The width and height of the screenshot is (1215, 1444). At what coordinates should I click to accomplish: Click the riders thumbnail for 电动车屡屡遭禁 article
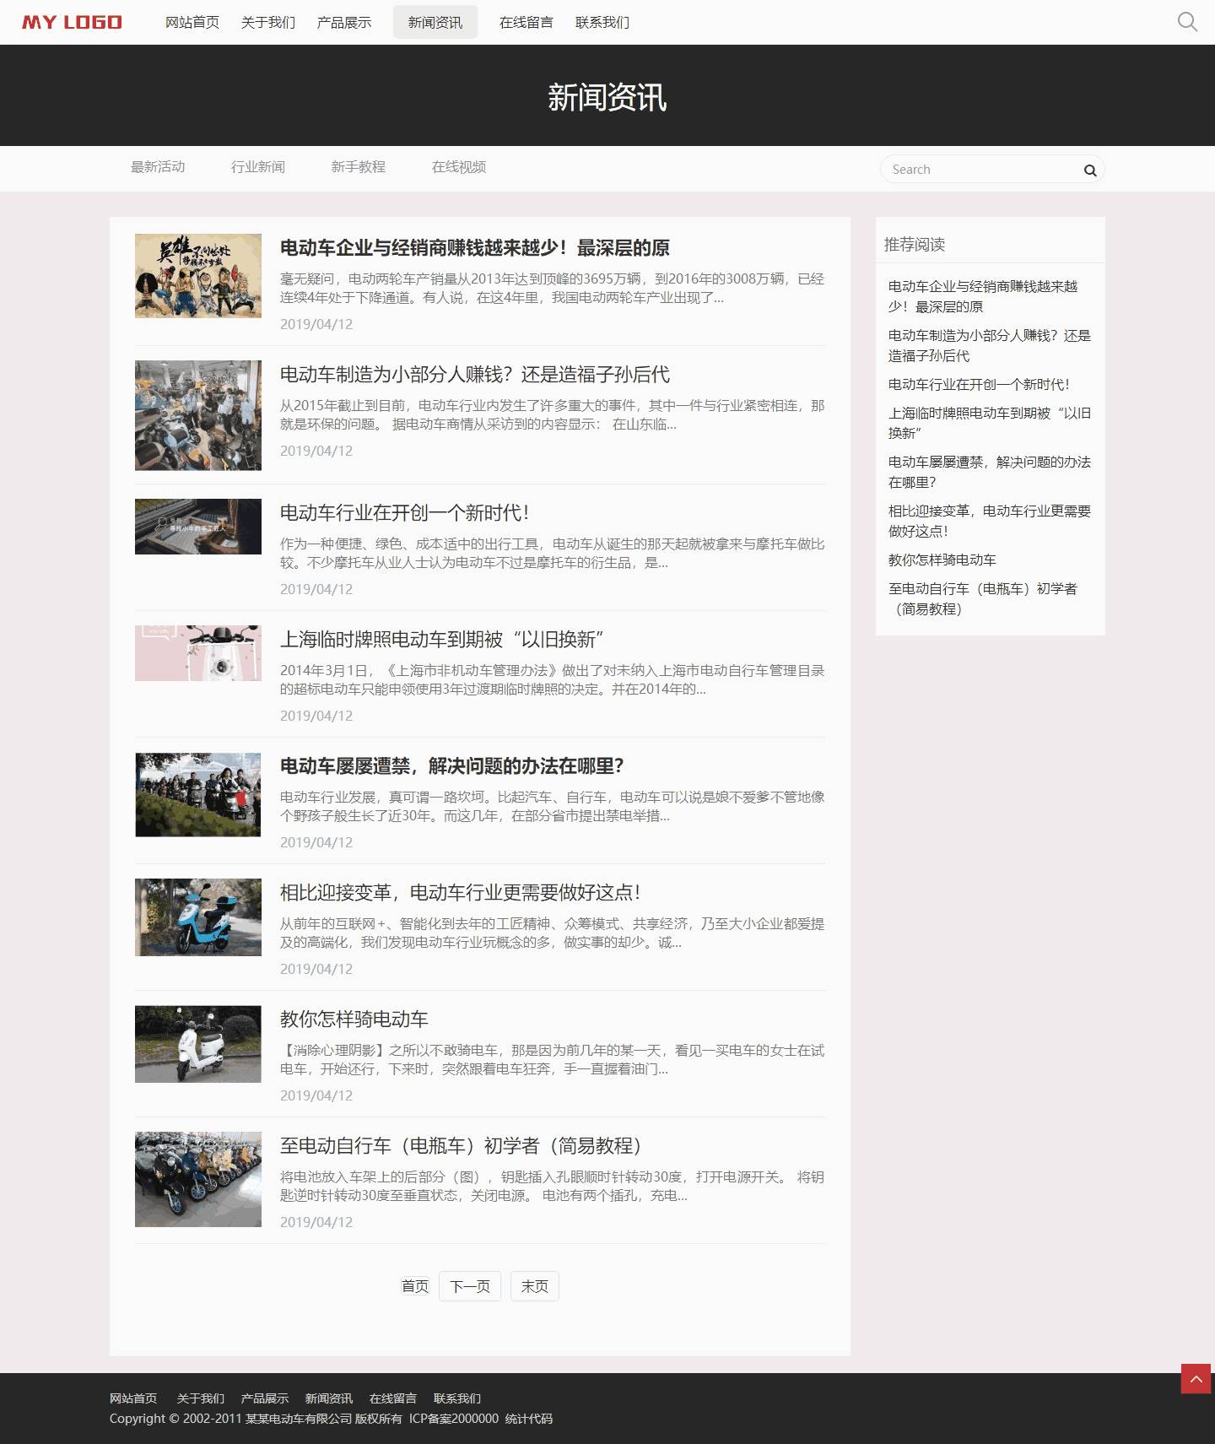click(x=198, y=795)
